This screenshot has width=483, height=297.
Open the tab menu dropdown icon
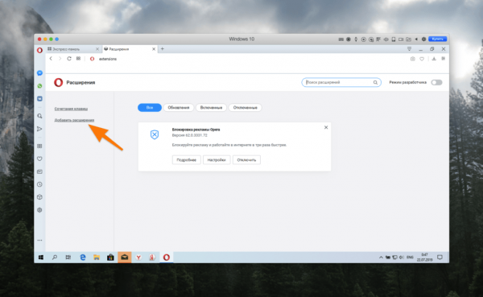pos(409,49)
